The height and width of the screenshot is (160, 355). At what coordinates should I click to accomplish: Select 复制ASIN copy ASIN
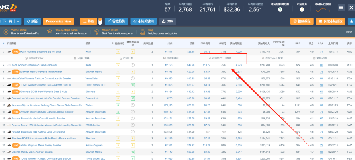(320, 58)
